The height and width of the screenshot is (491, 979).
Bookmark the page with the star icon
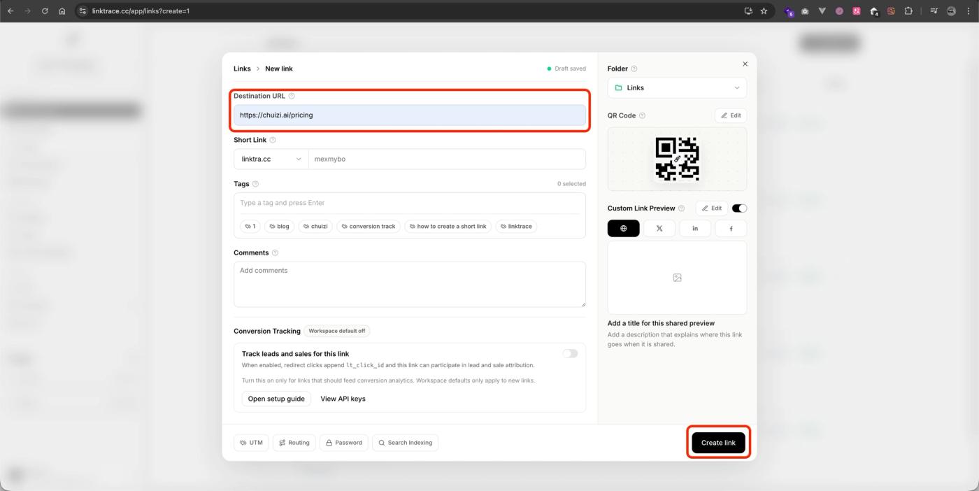[x=764, y=10]
